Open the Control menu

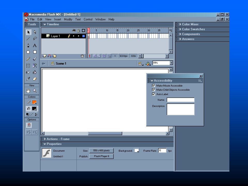tap(88, 19)
